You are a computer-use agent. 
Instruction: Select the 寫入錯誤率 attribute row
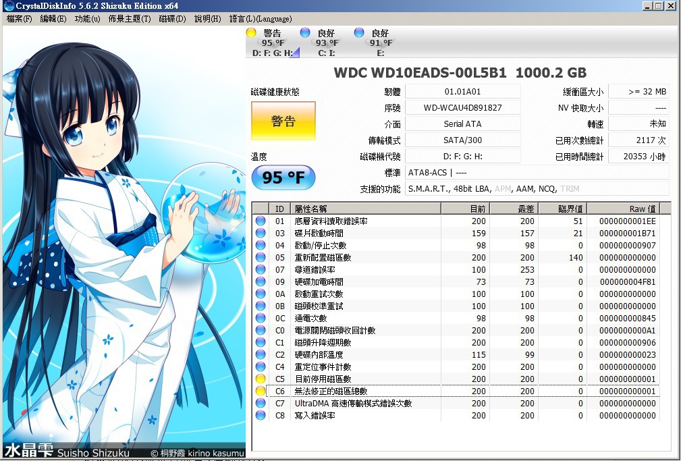coord(456,415)
